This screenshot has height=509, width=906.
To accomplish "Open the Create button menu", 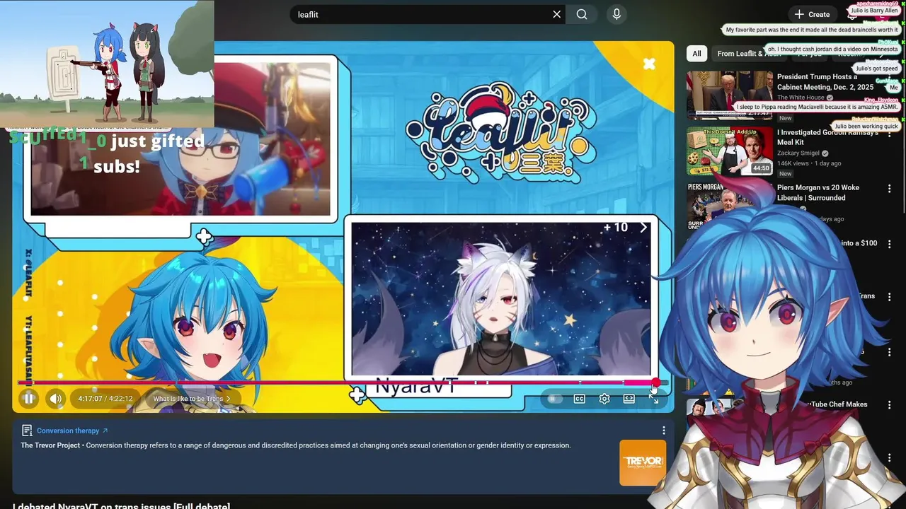I will pos(812,14).
